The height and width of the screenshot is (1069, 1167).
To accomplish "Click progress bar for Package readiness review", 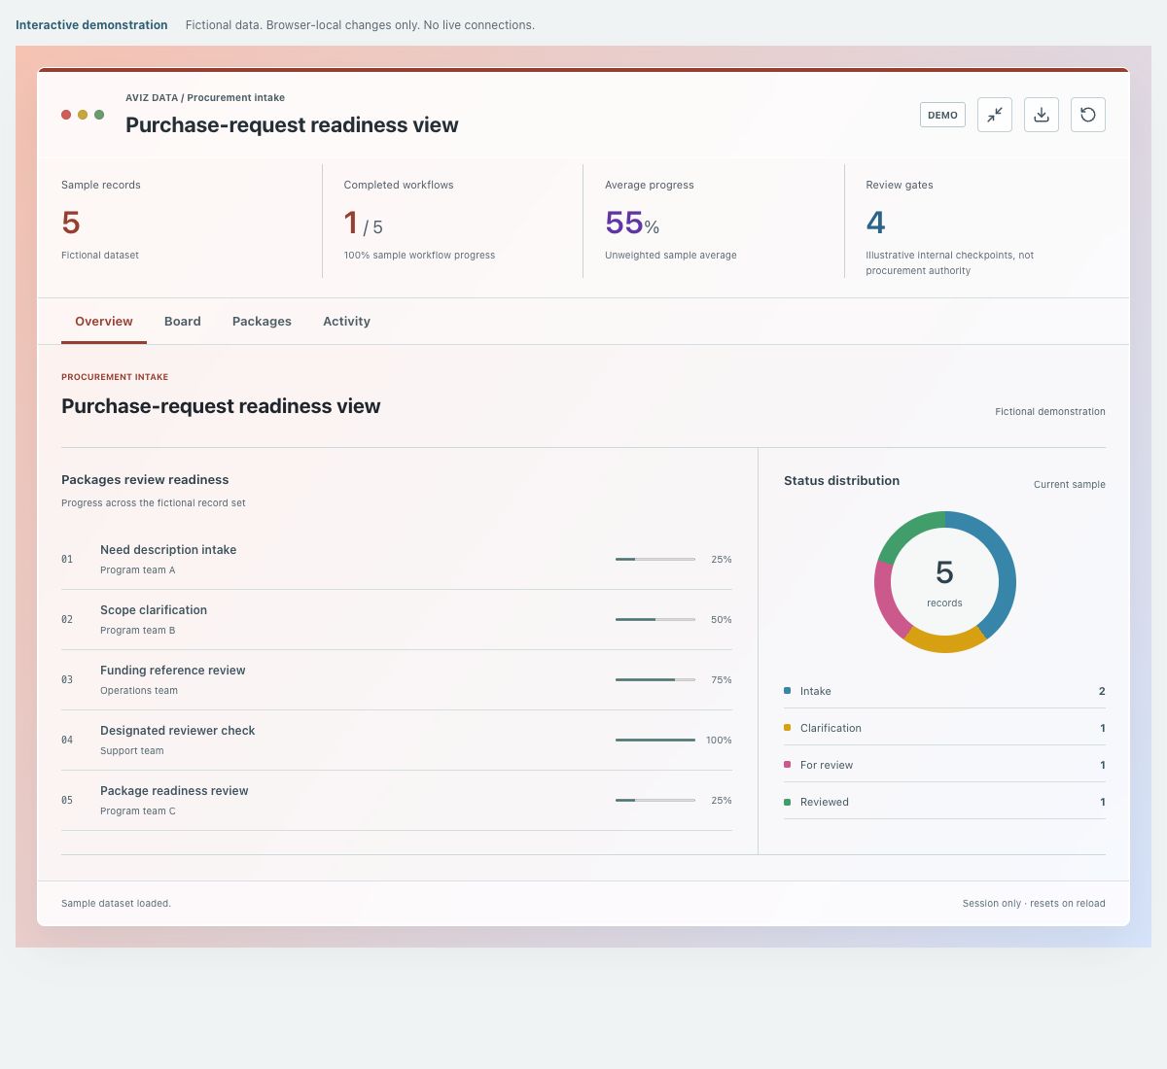I will [655, 801].
